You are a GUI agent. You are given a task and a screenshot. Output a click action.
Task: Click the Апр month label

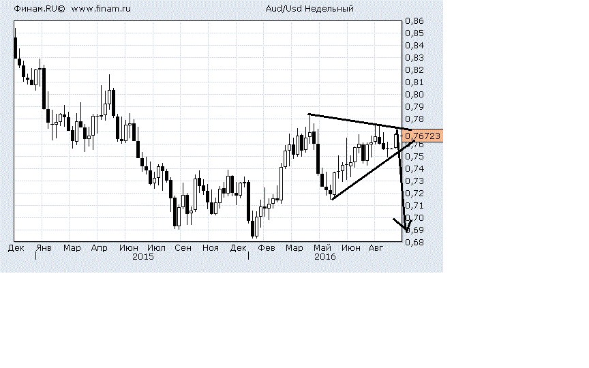tap(99, 248)
